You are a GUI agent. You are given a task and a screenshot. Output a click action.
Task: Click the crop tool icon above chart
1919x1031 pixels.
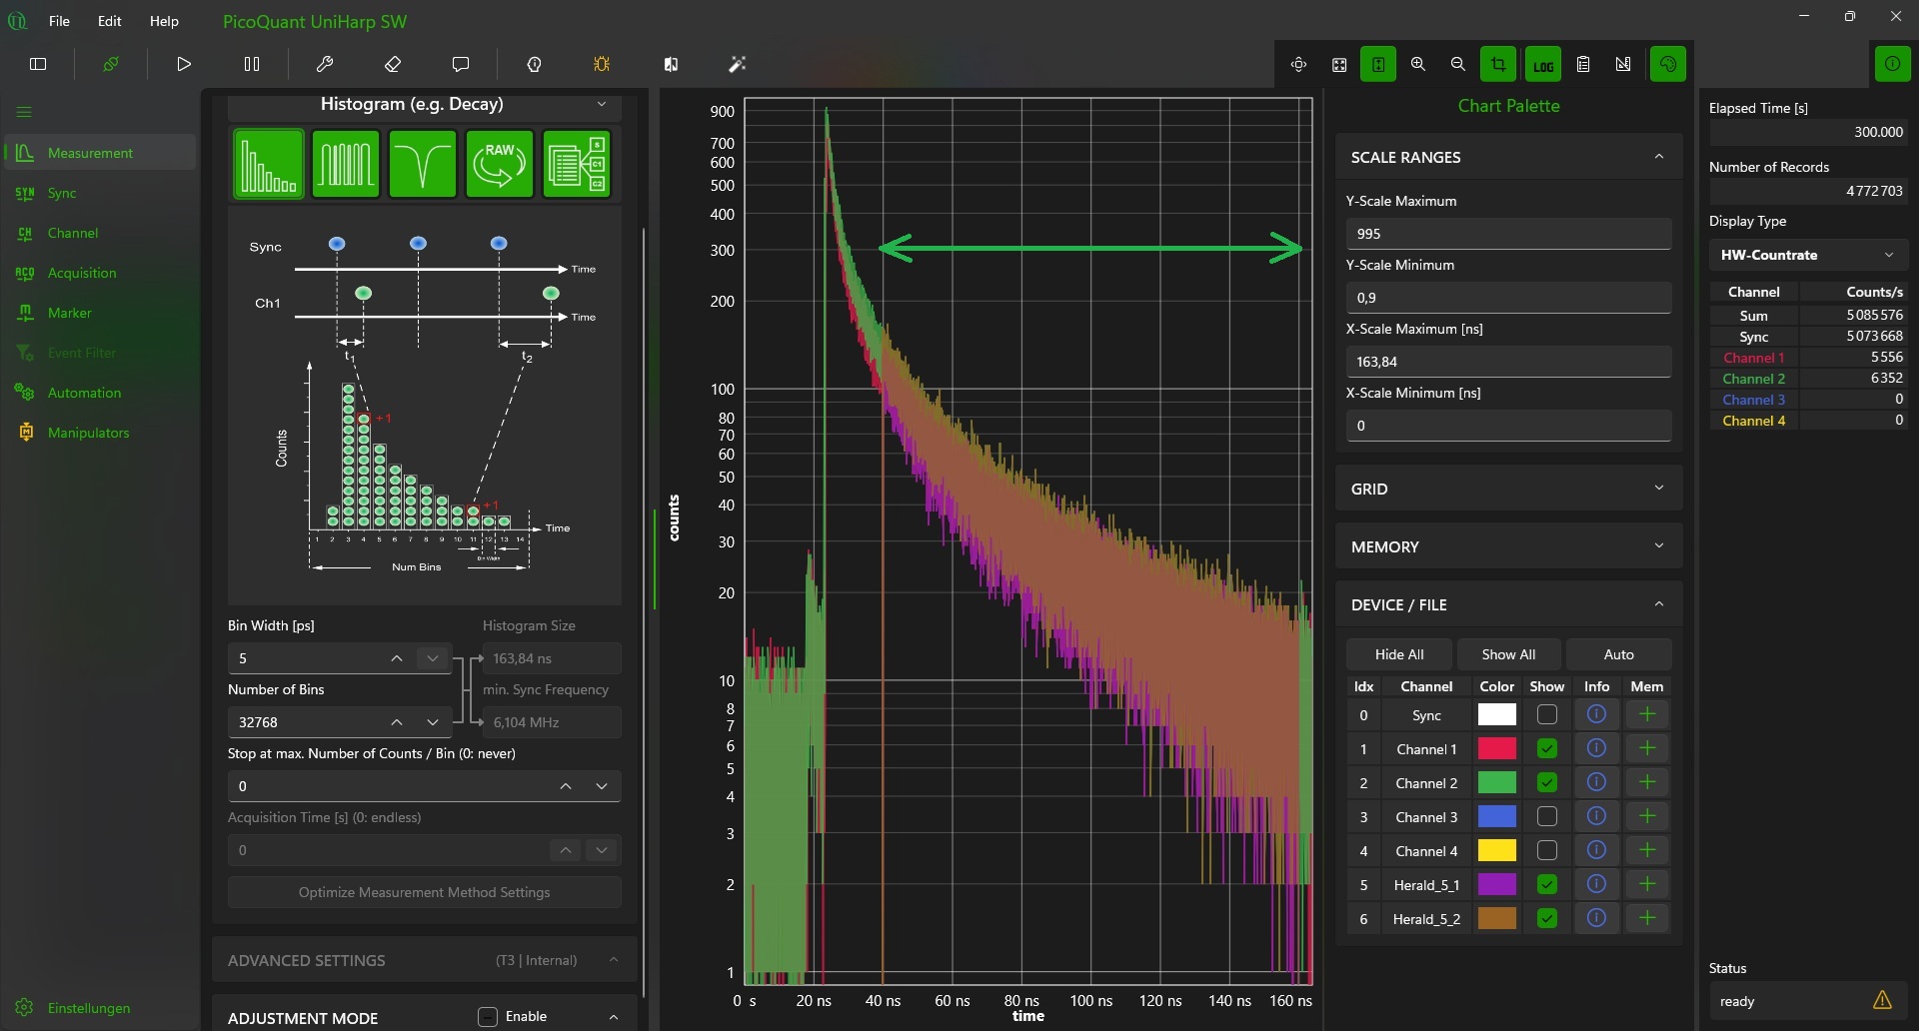coord(1497,64)
